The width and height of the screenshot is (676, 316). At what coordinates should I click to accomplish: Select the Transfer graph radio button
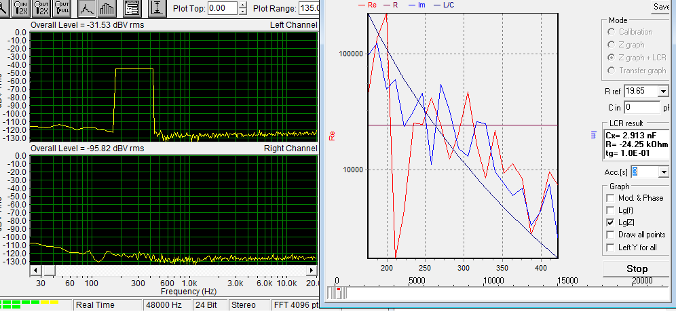[612, 71]
